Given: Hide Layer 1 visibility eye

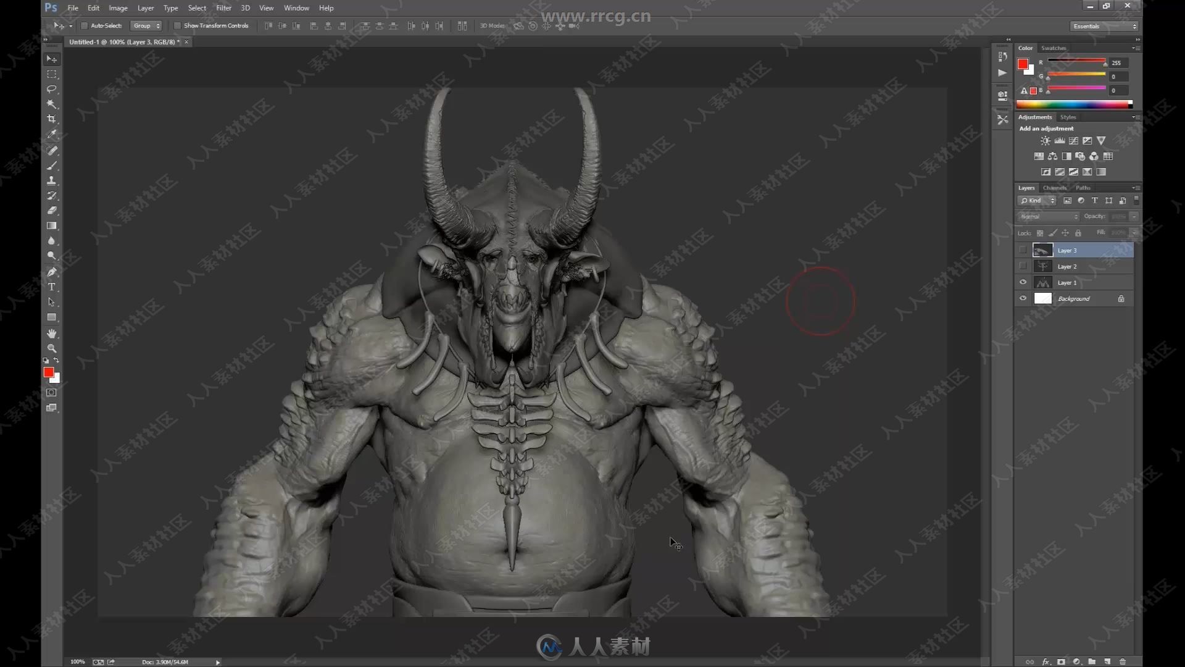Looking at the screenshot, I should [x=1023, y=282].
